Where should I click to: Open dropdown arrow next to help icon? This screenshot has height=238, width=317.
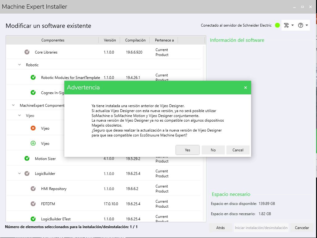307,25
